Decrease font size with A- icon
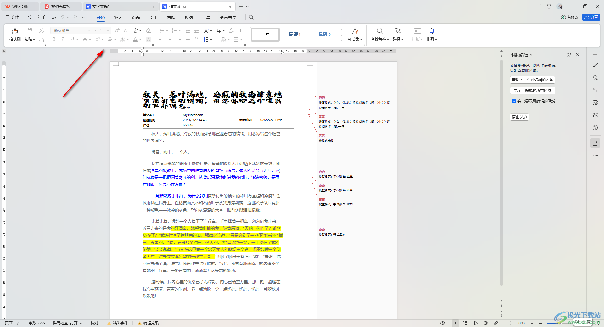The height and width of the screenshot is (327, 604). point(126,30)
